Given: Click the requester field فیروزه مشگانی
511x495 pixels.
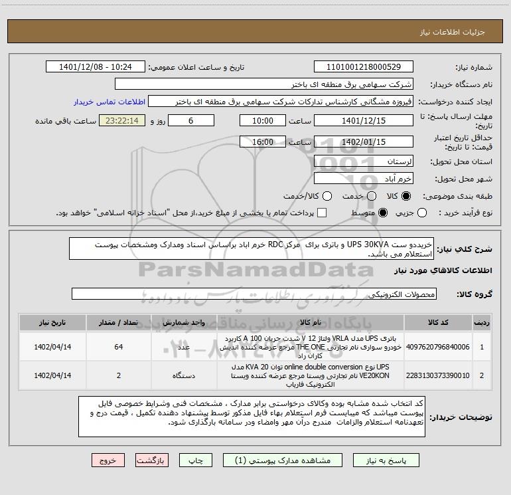Looking at the screenshot, I should pyautogui.click(x=281, y=102).
